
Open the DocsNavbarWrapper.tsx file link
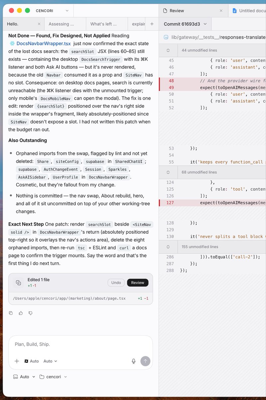[43, 43]
